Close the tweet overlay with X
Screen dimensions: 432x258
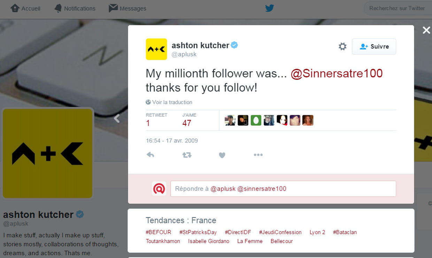tap(426, 30)
